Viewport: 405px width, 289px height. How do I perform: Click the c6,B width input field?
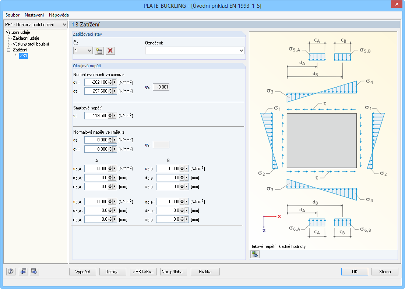[168, 220]
